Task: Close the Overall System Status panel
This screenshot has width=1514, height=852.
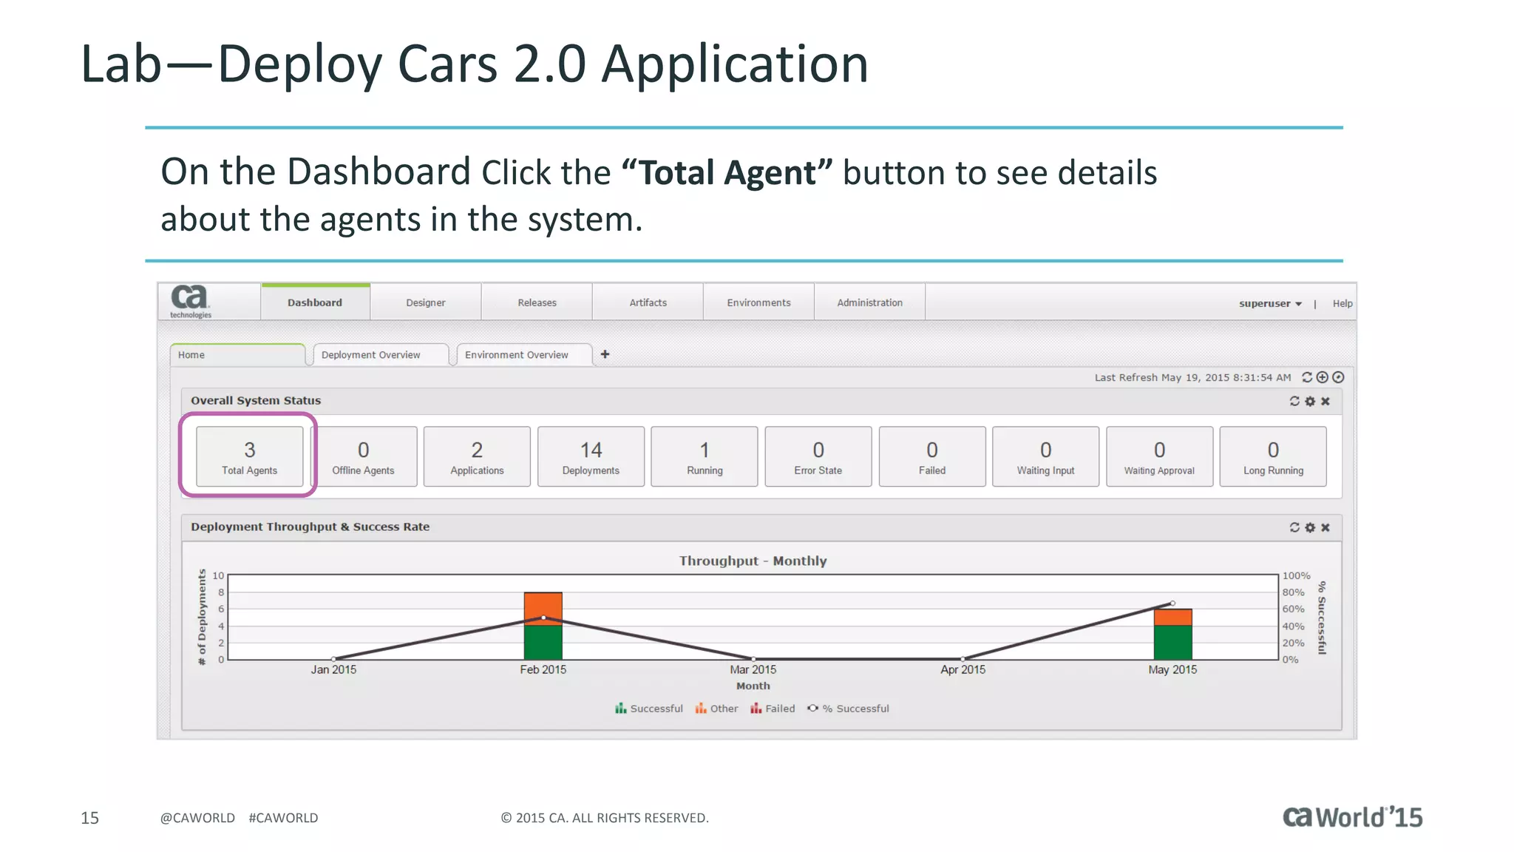Action: tap(1325, 401)
